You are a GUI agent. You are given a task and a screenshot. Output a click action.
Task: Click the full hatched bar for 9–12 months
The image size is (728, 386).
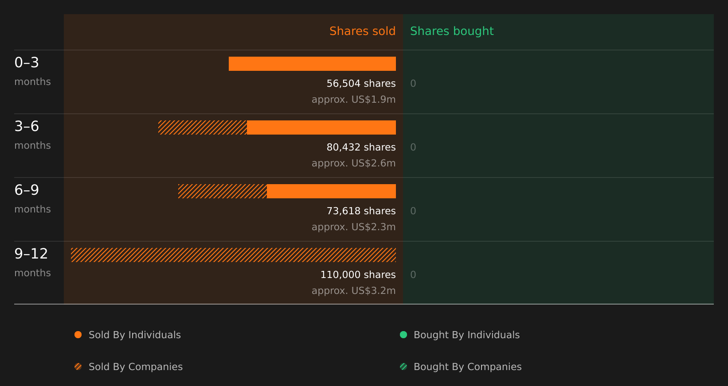pos(233,255)
